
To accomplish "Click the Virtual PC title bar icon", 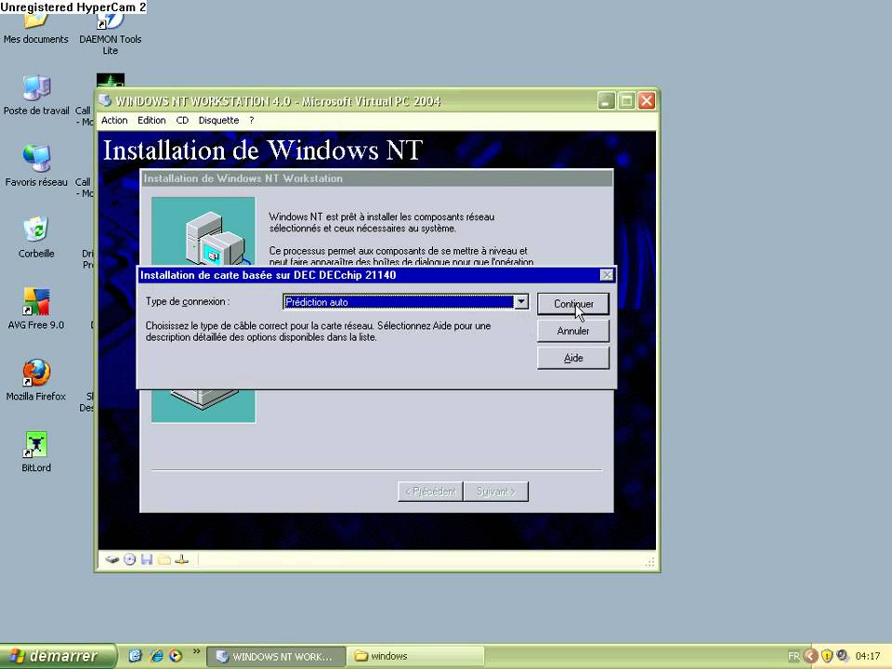I will [x=105, y=100].
